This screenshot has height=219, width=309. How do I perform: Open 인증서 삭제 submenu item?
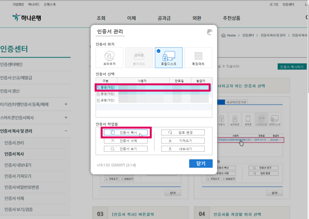(14, 198)
